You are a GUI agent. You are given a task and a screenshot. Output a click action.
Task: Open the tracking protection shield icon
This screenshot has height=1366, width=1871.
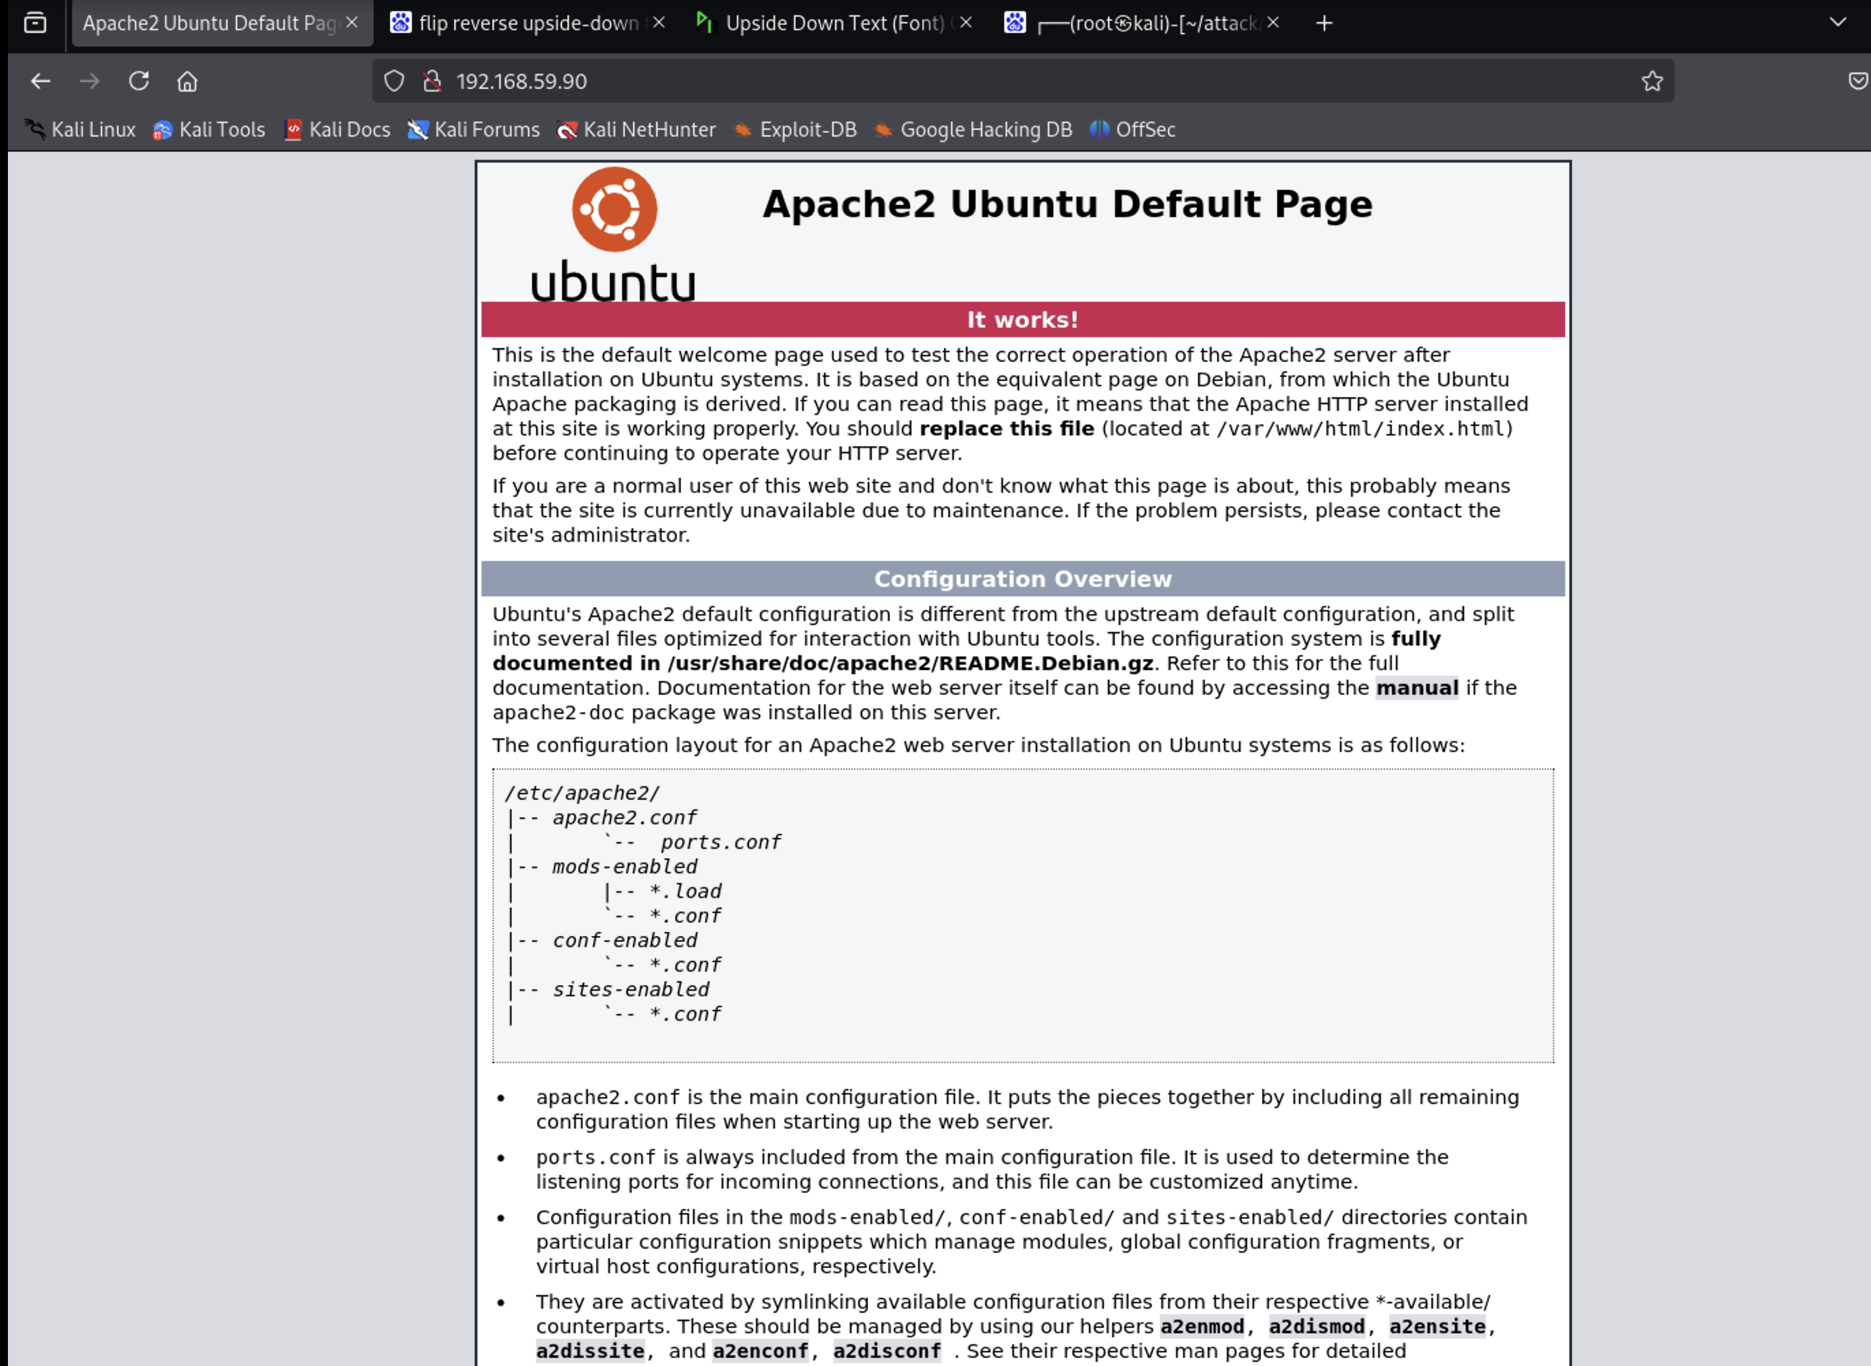pyautogui.click(x=394, y=81)
